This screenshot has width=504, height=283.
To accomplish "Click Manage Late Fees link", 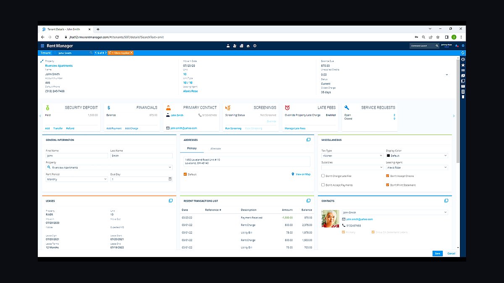I will click(295, 128).
